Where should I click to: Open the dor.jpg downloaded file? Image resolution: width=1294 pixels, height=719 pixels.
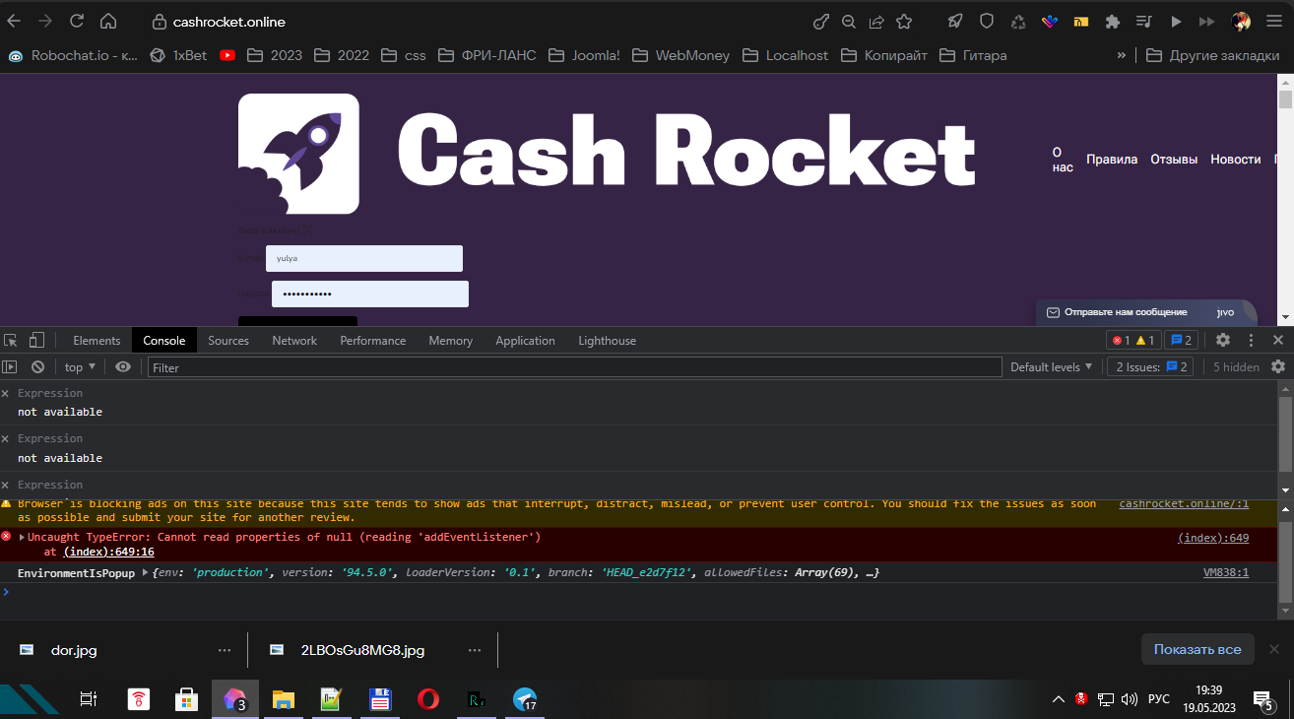(74, 650)
